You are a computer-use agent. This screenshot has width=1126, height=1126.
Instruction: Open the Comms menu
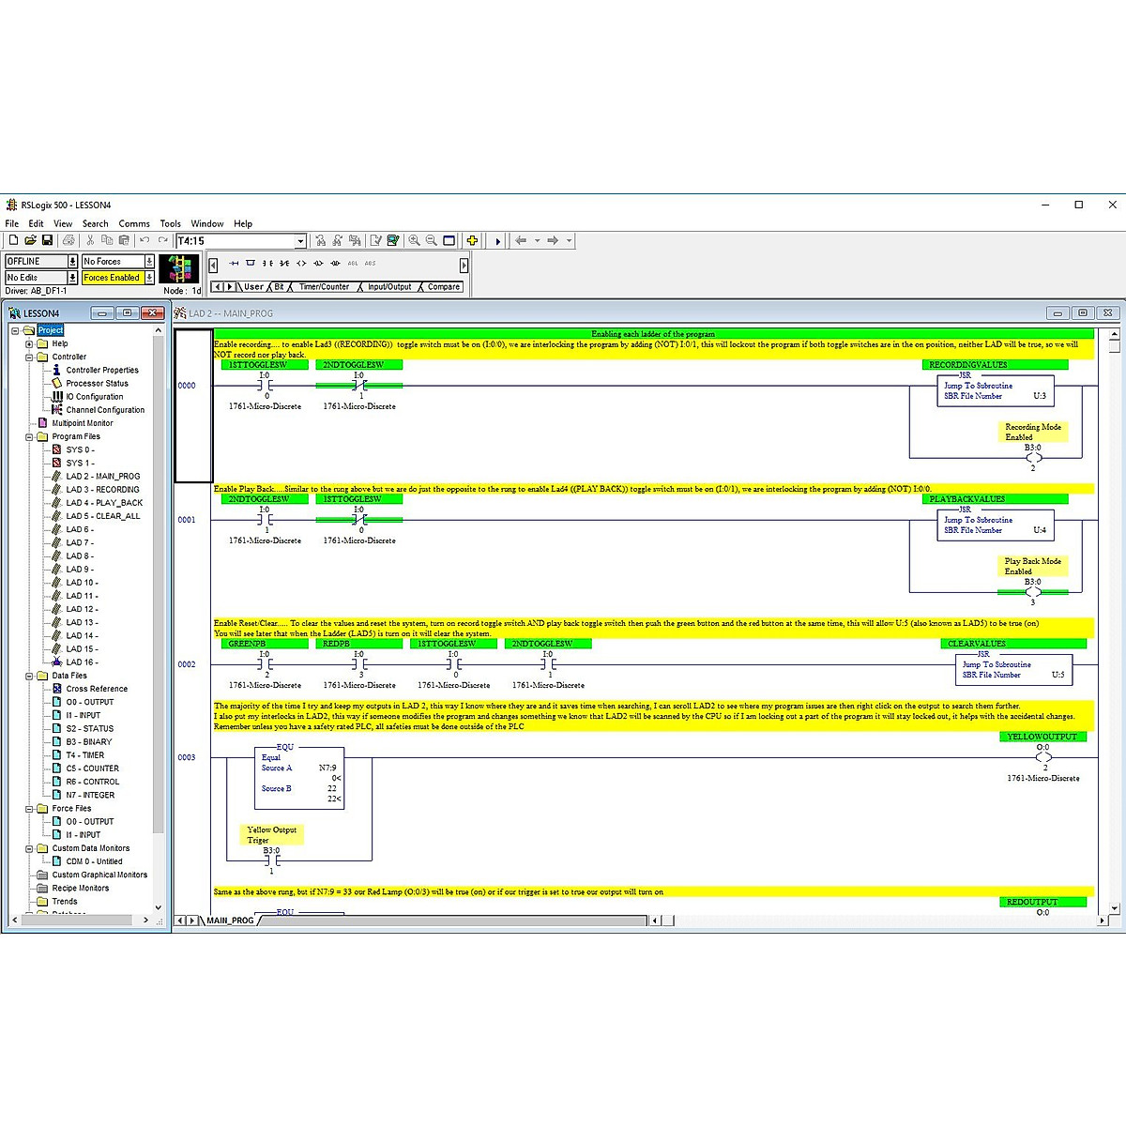[133, 223]
